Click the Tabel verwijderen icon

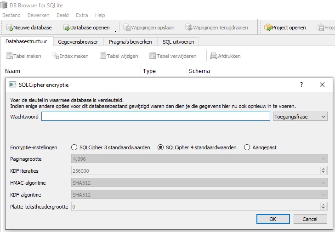tap(153, 56)
